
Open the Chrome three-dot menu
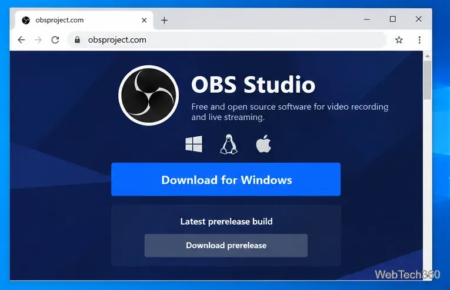[x=419, y=40]
